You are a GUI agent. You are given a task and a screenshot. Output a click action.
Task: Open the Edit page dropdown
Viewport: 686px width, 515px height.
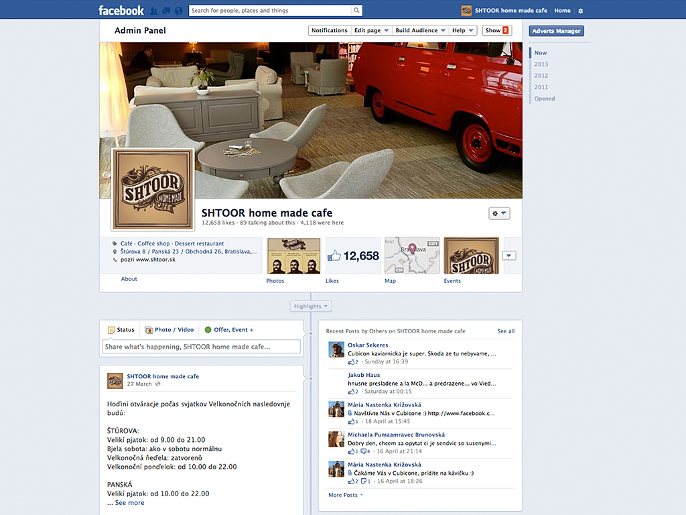(x=371, y=30)
